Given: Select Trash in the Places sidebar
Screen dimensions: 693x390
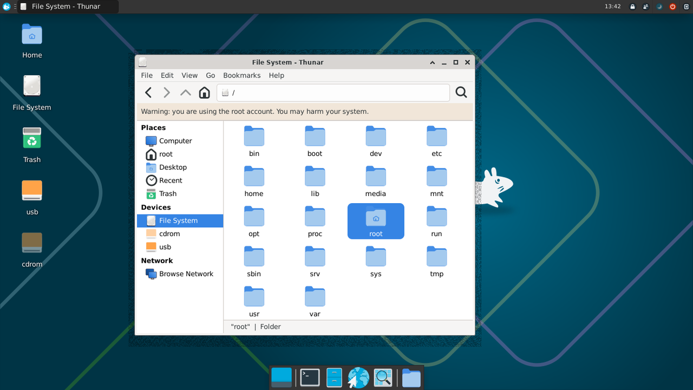Looking at the screenshot, I should click(x=180, y=193).
